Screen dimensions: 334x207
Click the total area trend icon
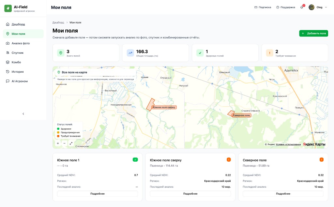click(130, 53)
